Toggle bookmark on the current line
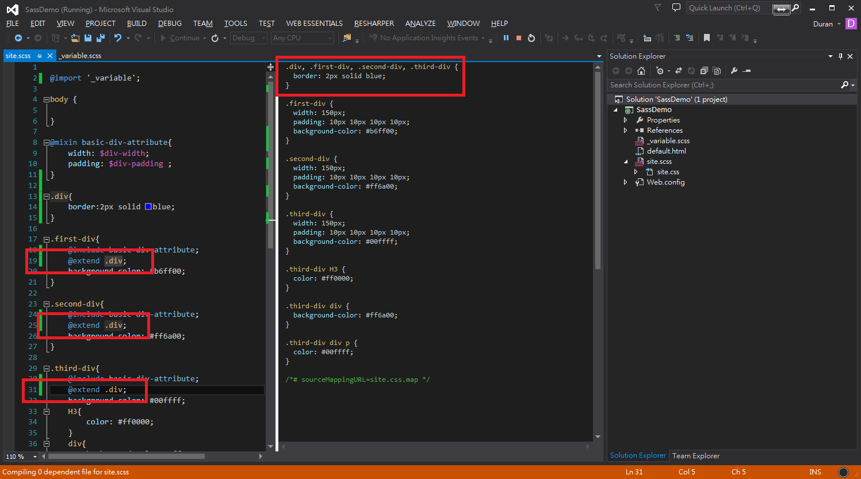 pyautogui.click(x=707, y=38)
